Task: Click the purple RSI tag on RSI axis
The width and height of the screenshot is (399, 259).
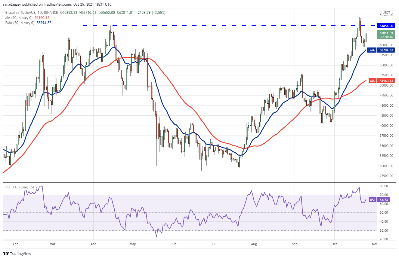Action: [x=373, y=200]
